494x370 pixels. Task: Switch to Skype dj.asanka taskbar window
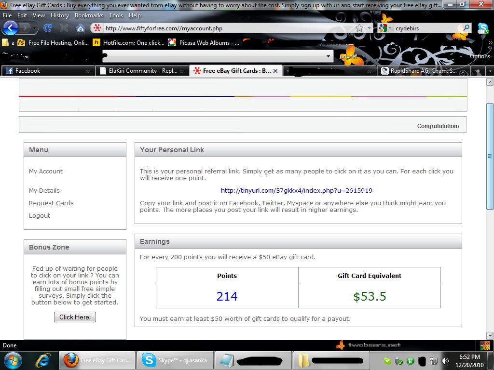click(175, 360)
